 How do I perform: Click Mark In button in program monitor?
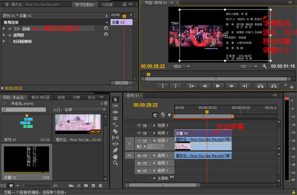click(x=163, y=86)
